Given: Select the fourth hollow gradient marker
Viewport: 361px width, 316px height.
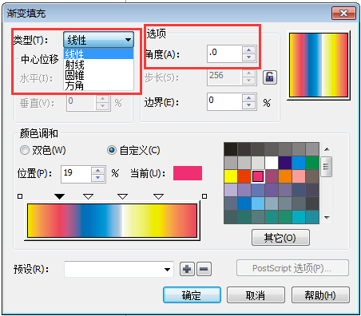Looking at the screenshot, I should [159, 196].
